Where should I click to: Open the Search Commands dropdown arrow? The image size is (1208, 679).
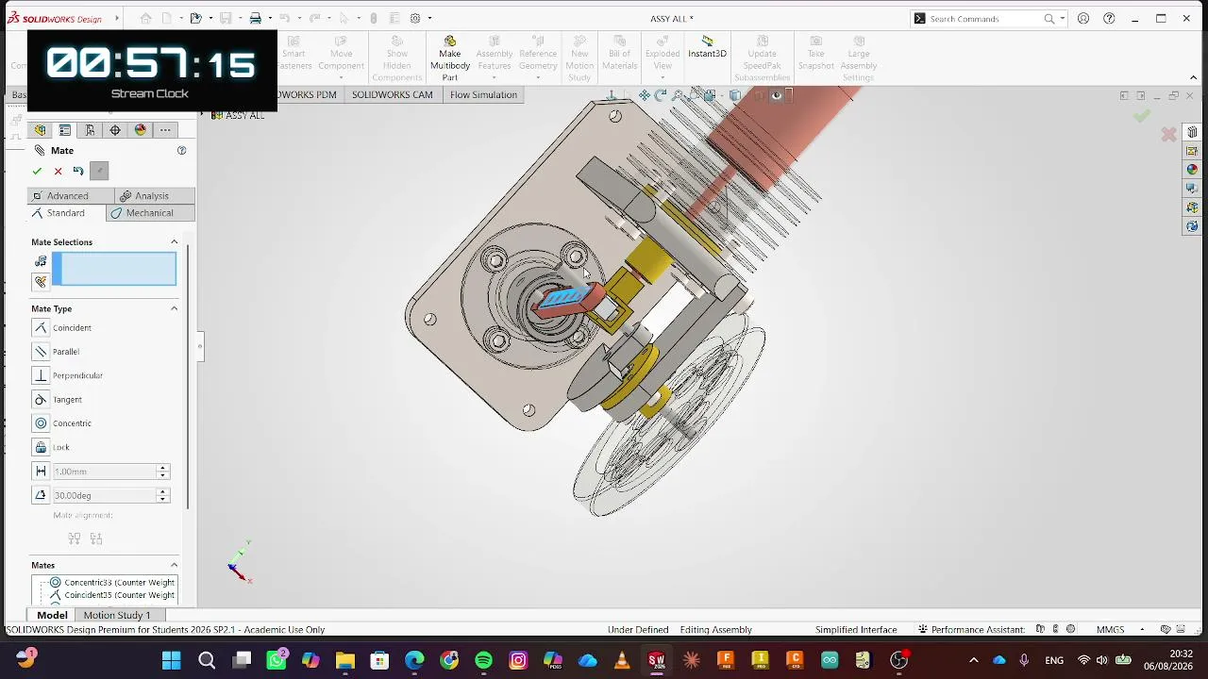(x=1063, y=18)
